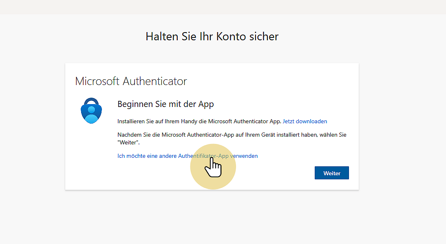This screenshot has height=244, width=446.
Task: Click the word 'Konto' in the page heading
Action: [x=230, y=37]
